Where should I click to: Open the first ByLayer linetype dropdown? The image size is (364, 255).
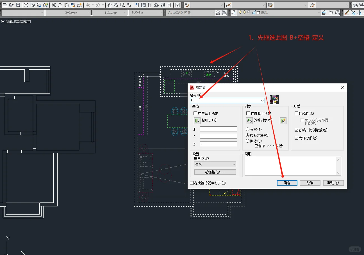click(x=68, y=13)
